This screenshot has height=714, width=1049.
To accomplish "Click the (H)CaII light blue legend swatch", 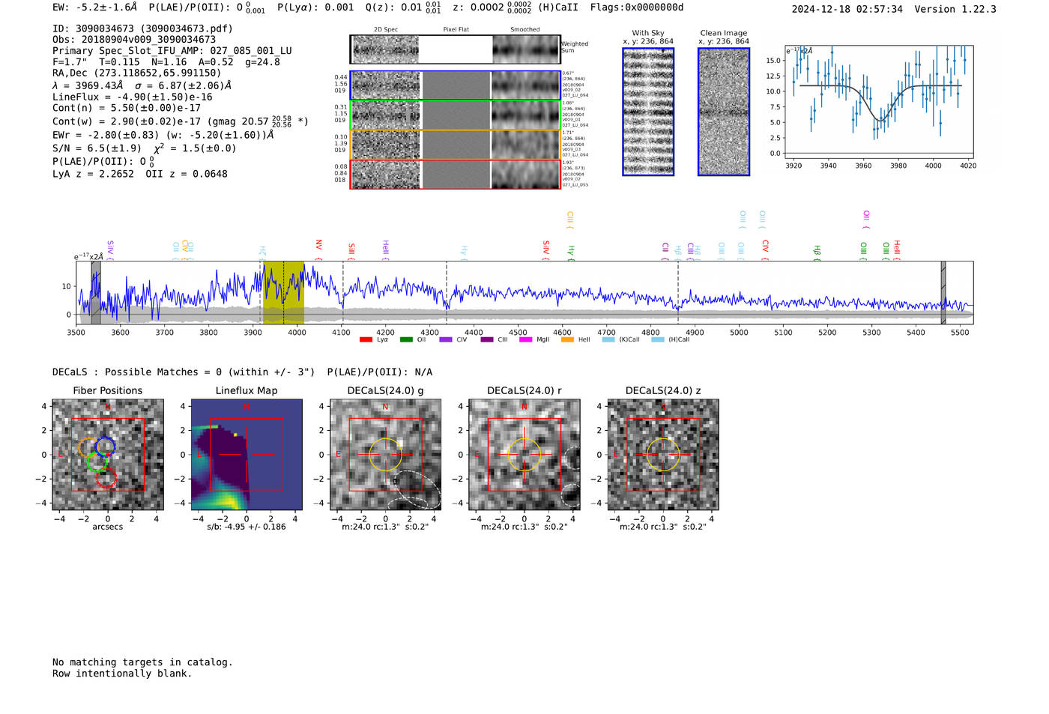I will coord(658,339).
